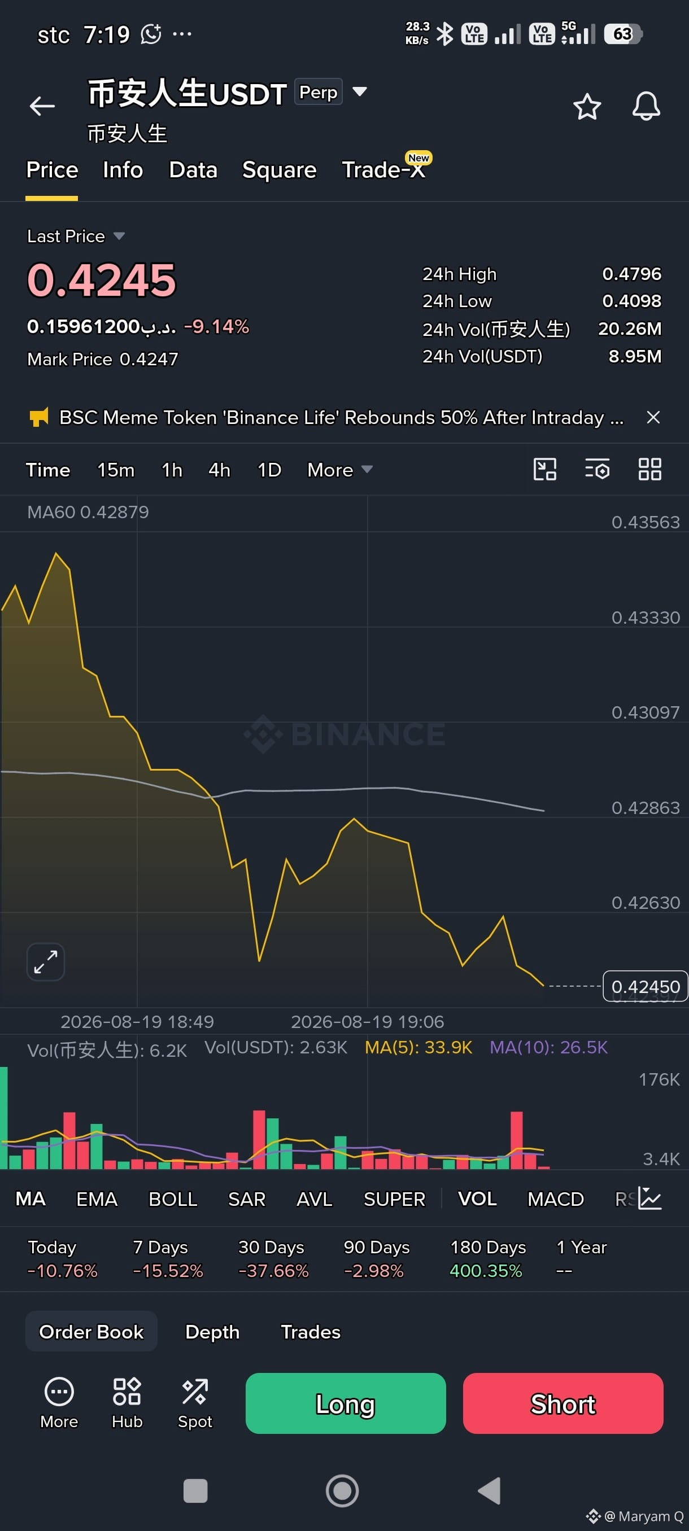This screenshot has width=689, height=1531.
Task: Open the trading pair selector dropdown arrow
Action: coord(359,91)
